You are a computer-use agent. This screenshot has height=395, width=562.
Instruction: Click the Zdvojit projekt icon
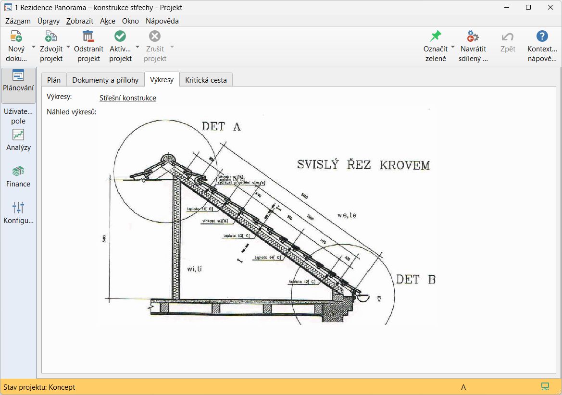click(x=51, y=37)
